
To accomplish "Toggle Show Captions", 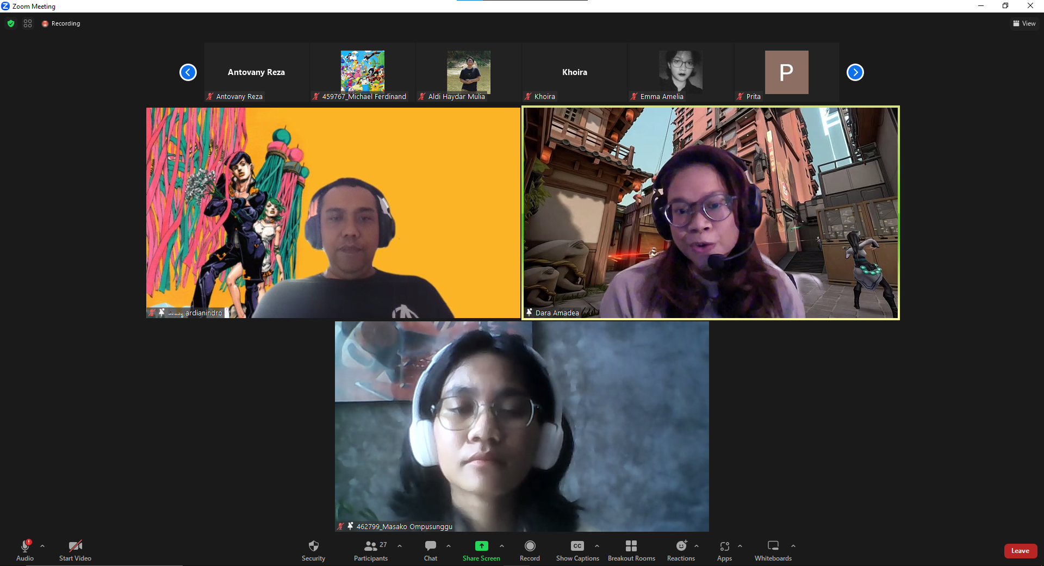I will pos(577,550).
